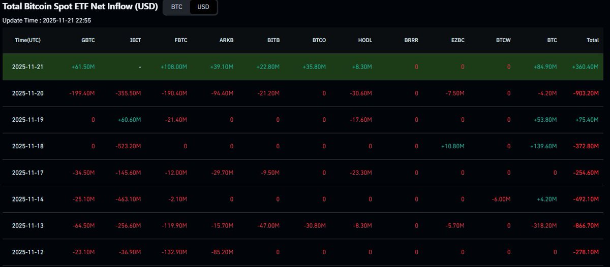Click the -318.20M BTC cell

[544, 225]
